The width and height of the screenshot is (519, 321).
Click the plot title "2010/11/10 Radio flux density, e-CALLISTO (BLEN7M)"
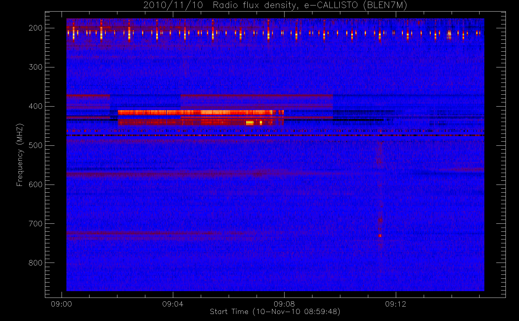275,5
